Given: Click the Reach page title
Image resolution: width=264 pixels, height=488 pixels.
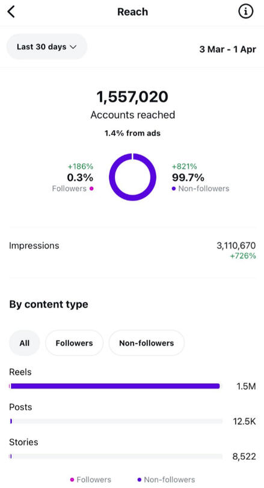Looking at the screenshot, I should tap(133, 12).
